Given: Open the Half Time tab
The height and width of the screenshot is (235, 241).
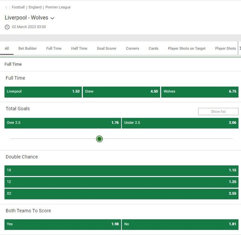Looking at the screenshot, I should 79,48.
